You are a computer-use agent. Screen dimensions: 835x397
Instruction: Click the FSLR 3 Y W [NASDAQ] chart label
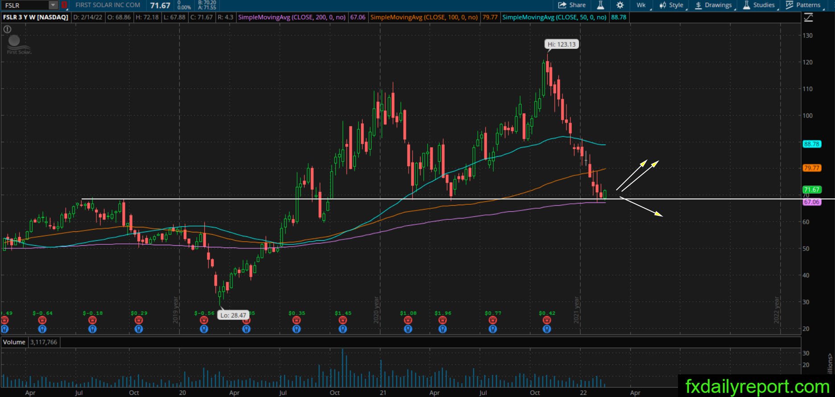pyautogui.click(x=36, y=17)
